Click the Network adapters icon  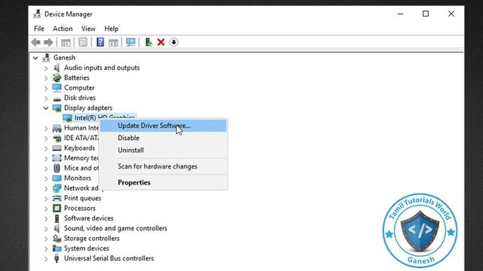tap(57, 188)
